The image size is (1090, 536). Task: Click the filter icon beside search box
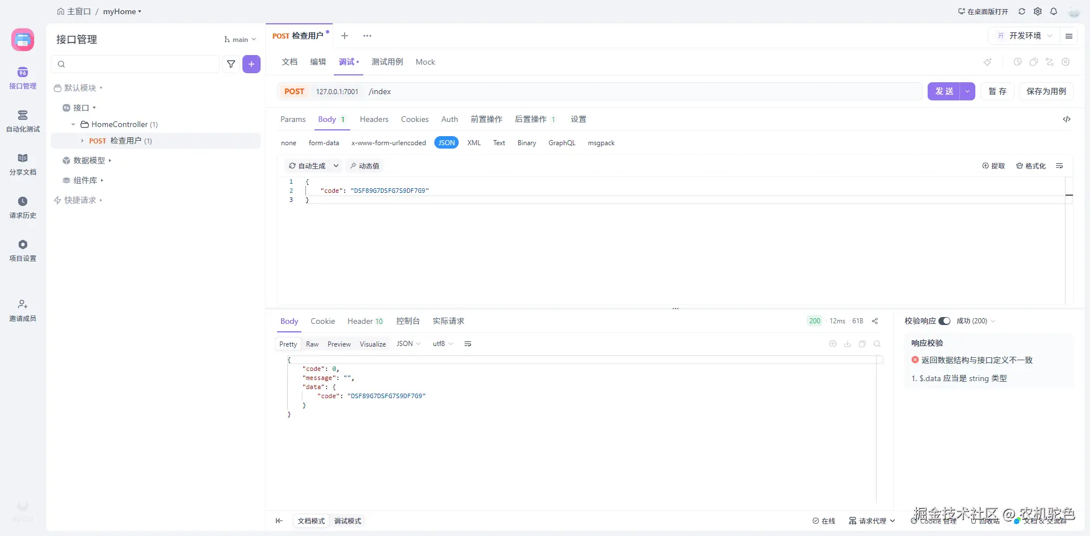pyautogui.click(x=231, y=64)
